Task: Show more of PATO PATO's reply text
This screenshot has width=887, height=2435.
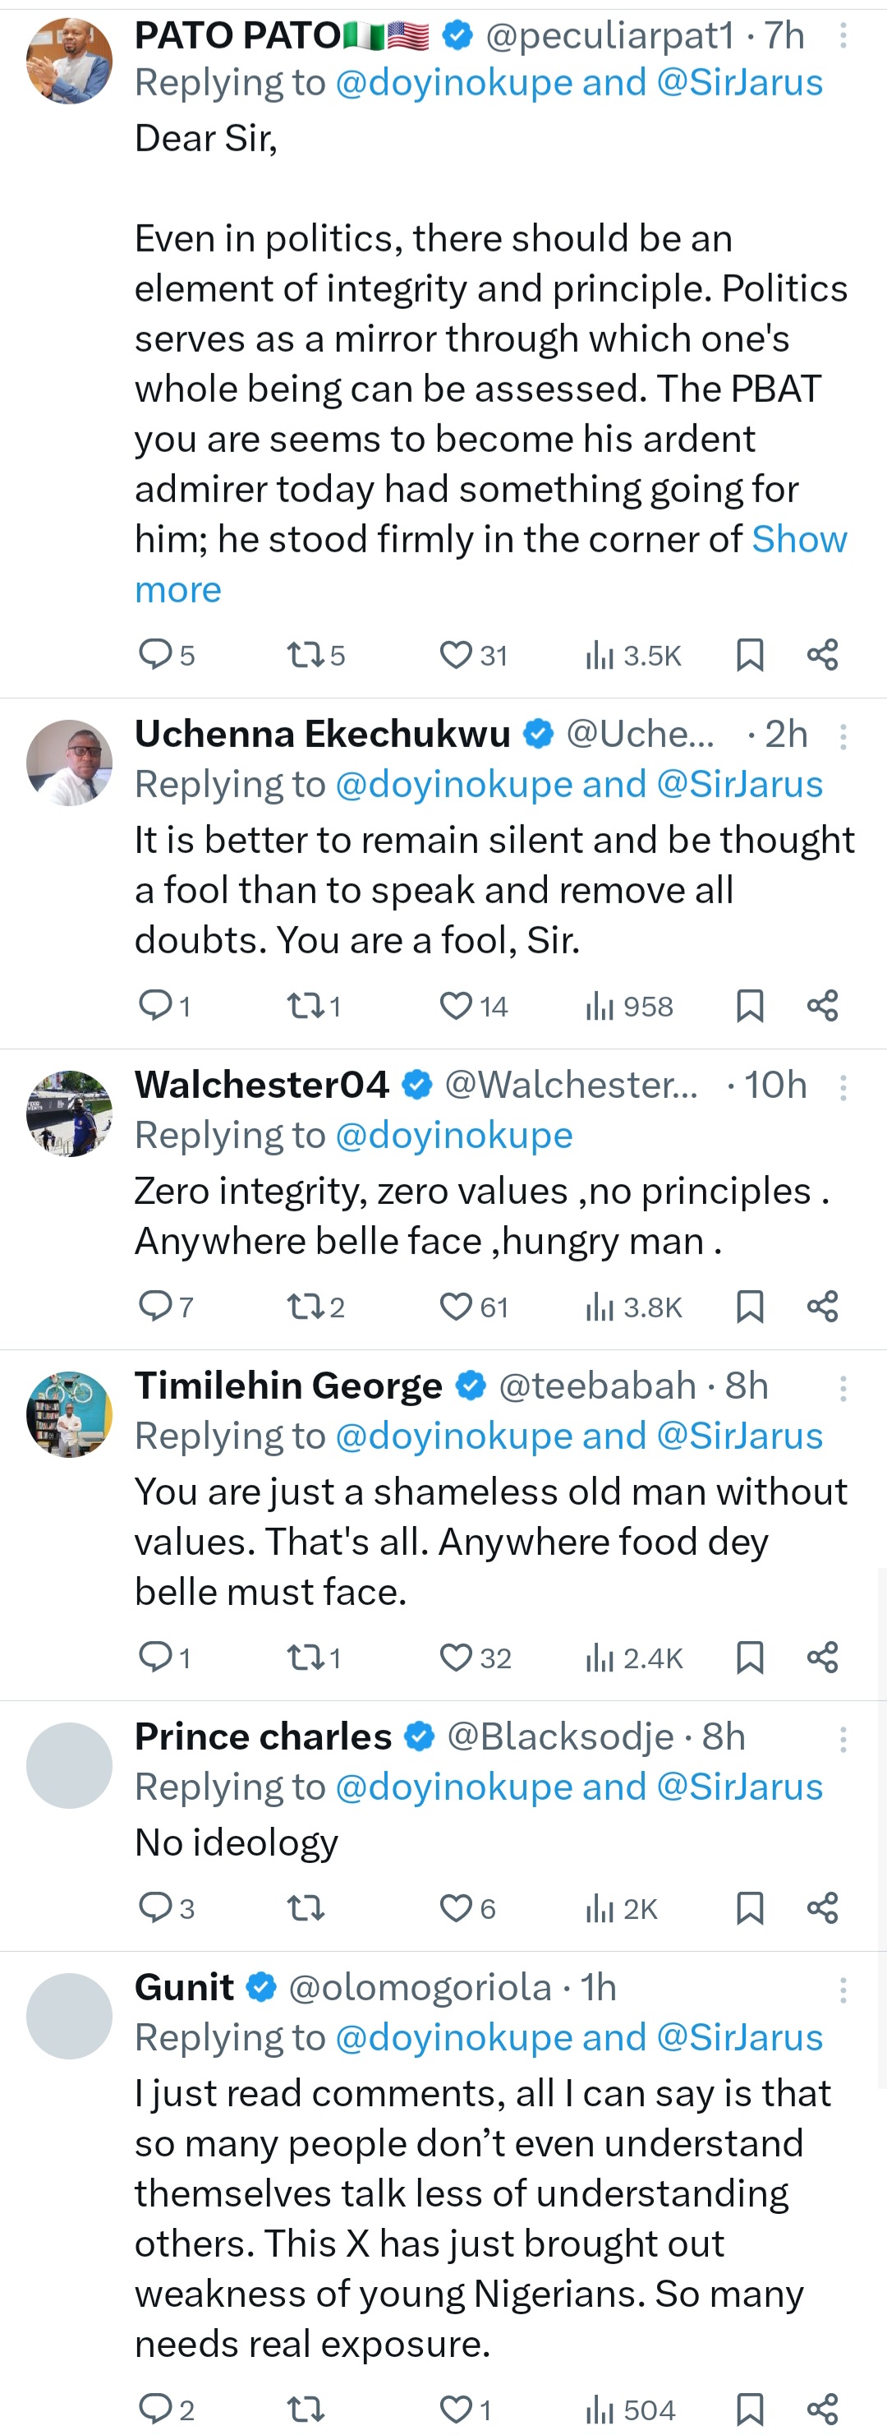Action: pyautogui.click(x=177, y=590)
